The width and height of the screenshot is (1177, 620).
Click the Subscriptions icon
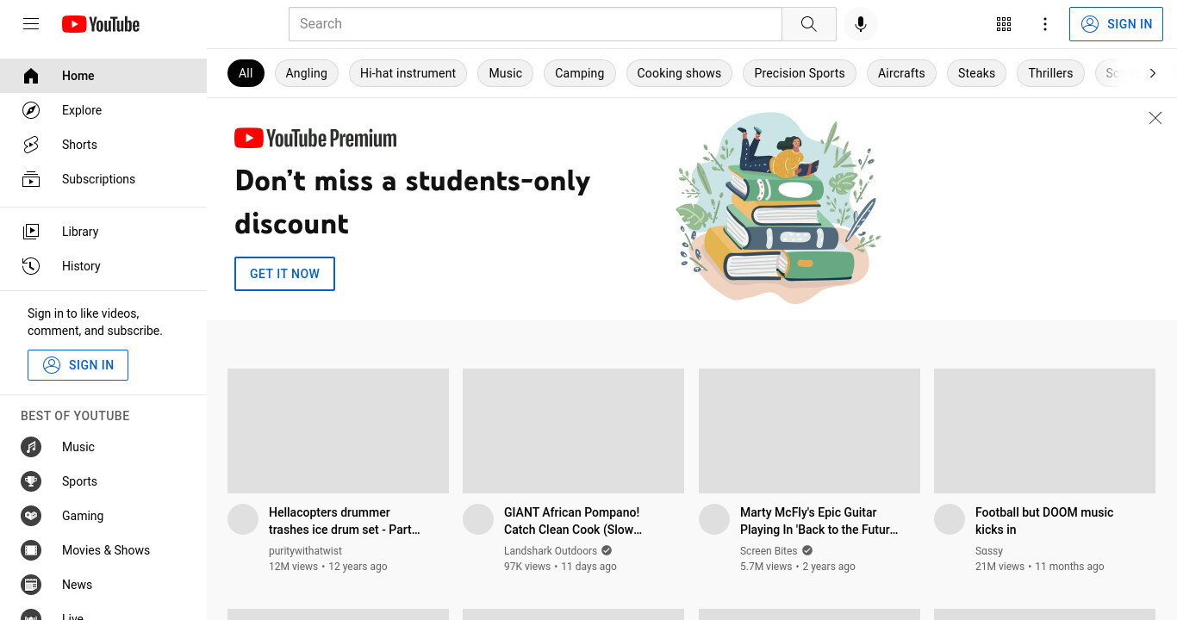point(31,179)
